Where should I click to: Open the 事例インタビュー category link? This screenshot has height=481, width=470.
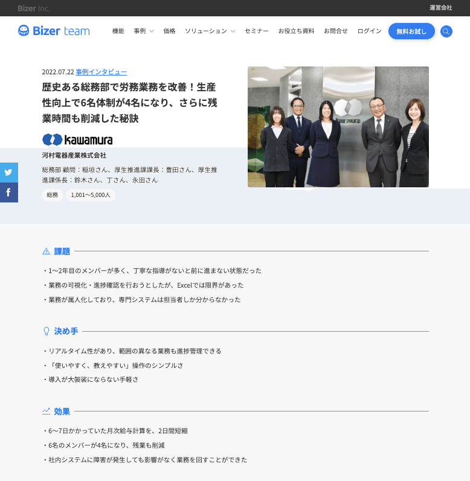tap(101, 72)
